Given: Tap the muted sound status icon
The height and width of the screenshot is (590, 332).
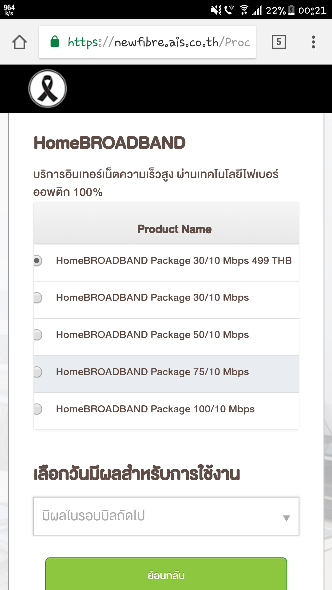Looking at the screenshot, I should 216,10.
